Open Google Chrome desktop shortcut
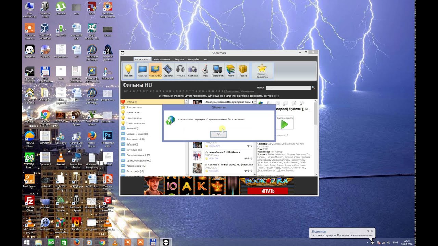 pos(45,118)
